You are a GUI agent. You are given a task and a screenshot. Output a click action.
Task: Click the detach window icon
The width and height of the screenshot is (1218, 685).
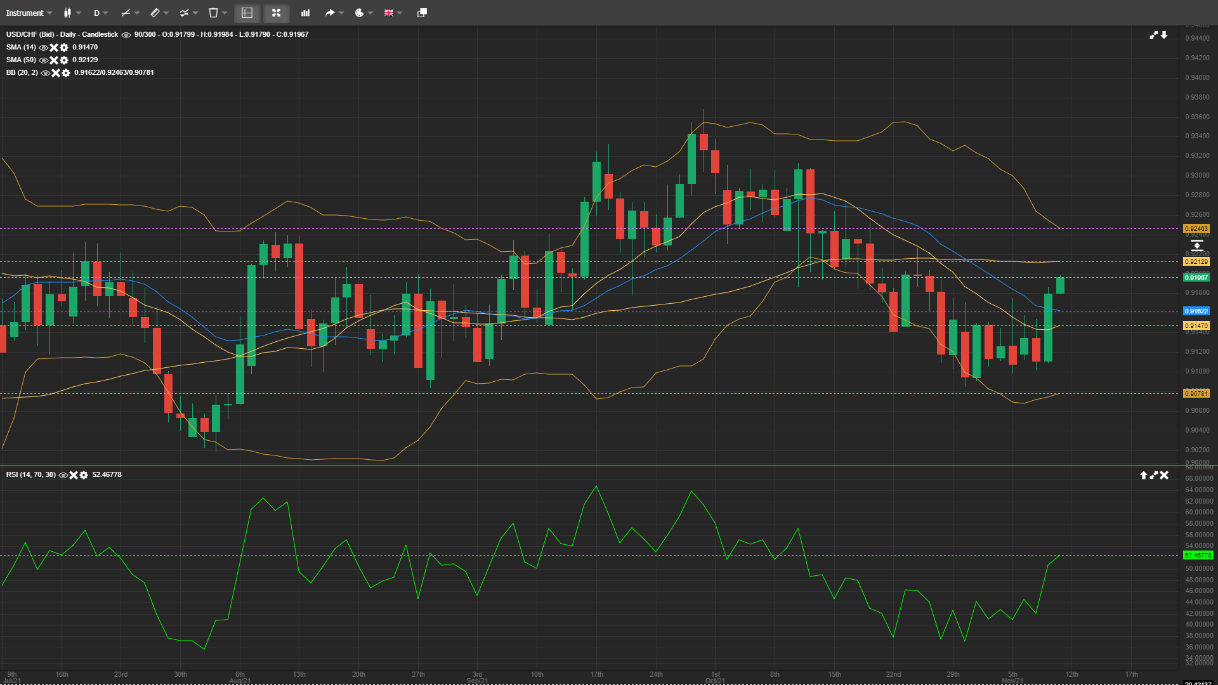coord(422,13)
